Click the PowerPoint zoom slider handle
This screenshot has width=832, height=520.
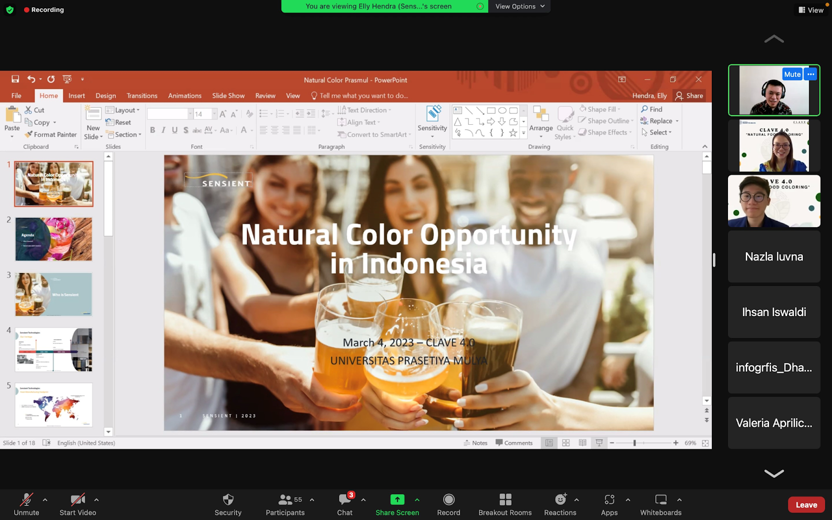pyautogui.click(x=634, y=443)
